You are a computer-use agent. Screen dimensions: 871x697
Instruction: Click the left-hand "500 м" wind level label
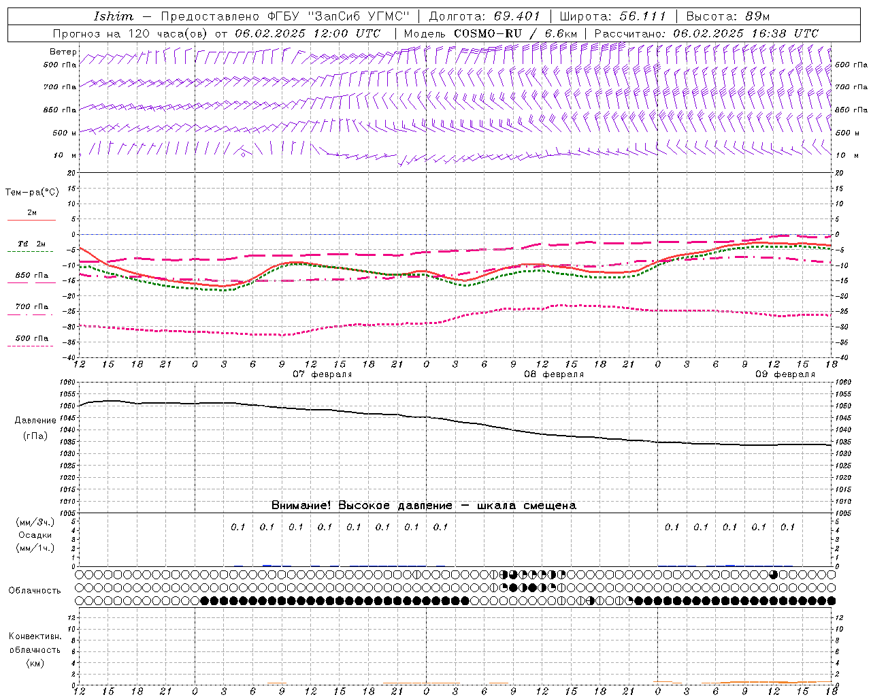click(65, 133)
